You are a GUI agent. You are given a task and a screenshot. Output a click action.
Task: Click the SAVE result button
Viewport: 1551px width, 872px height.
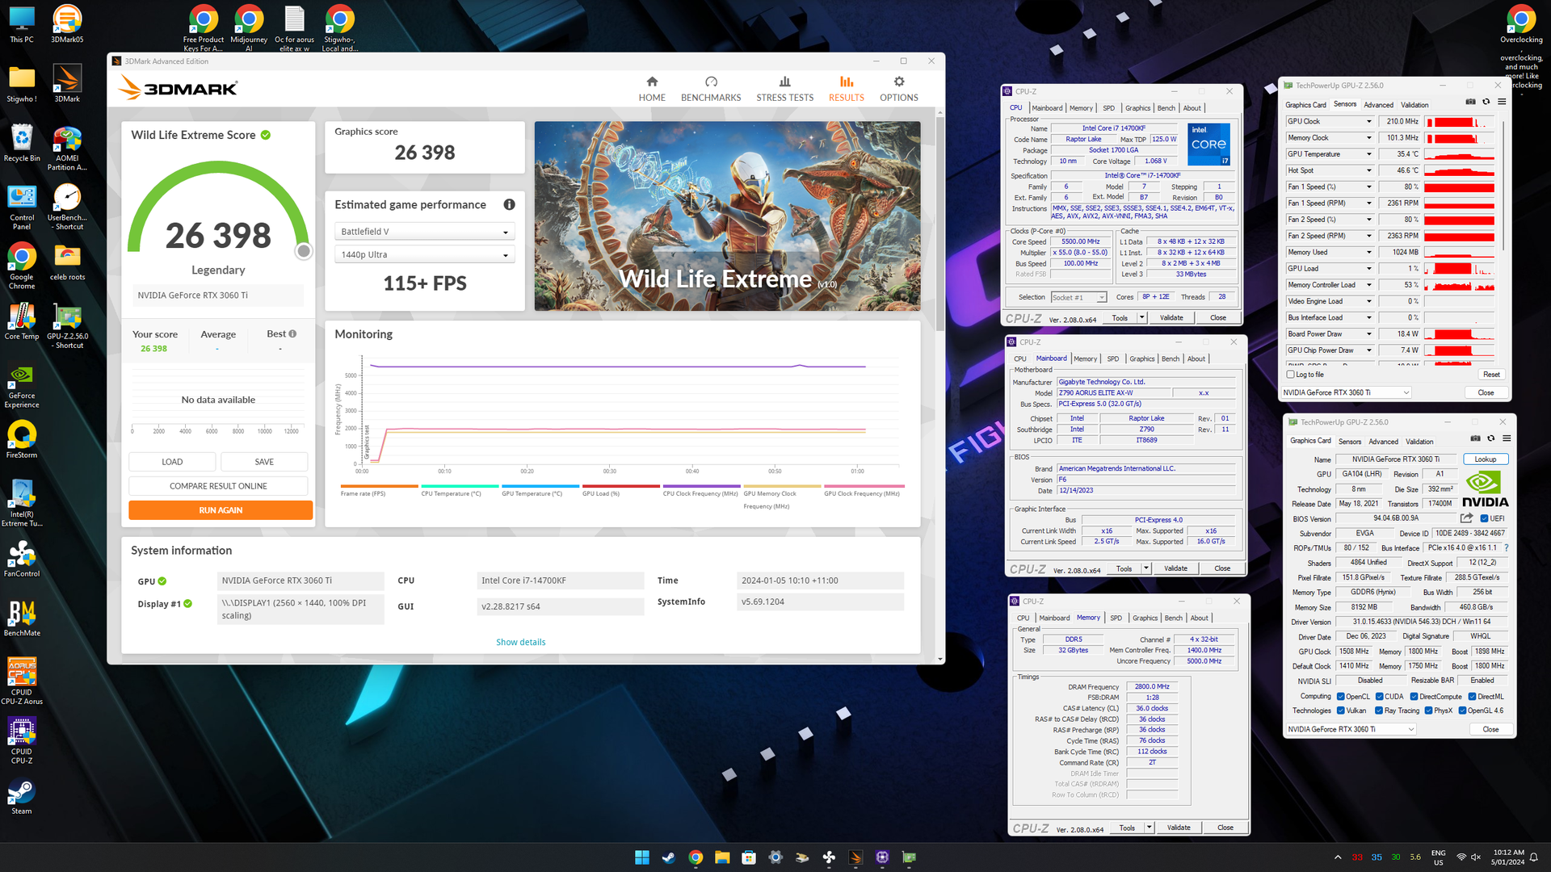click(x=264, y=462)
